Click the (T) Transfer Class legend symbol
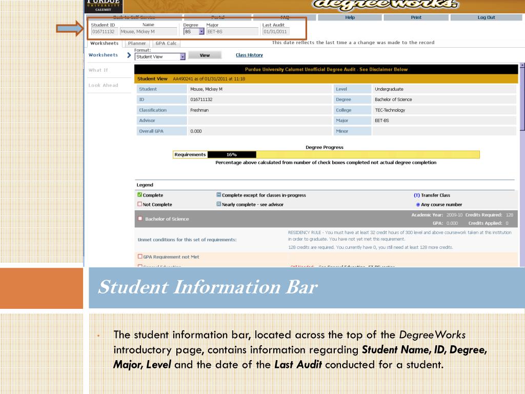Viewport: 525px width, 394px height. (417, 195)
